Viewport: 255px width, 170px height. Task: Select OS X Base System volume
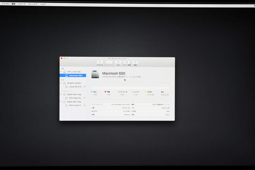coord(73,98)
